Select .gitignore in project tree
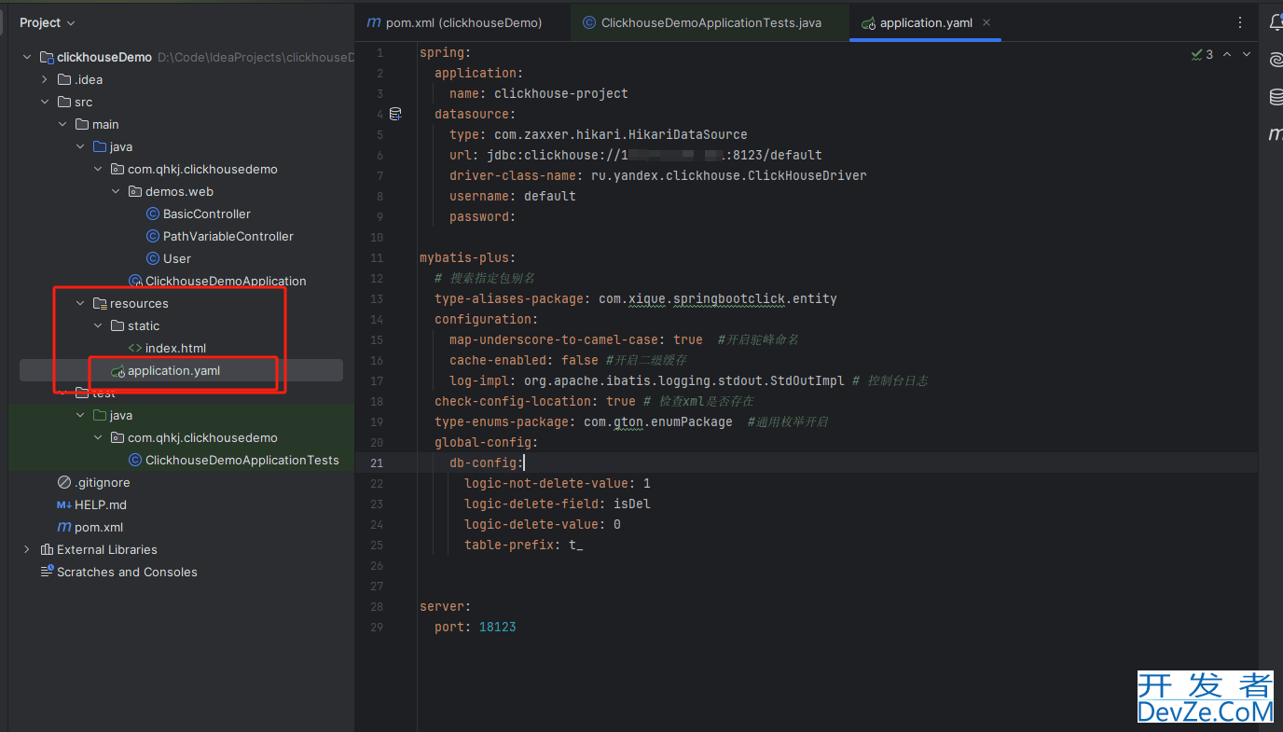1283x732 pixels. coord(103,482)
